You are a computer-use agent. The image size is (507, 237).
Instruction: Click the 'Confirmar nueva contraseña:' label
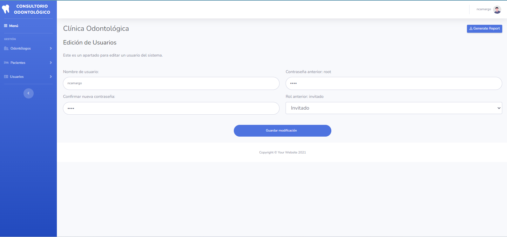[x=89, y=97]
